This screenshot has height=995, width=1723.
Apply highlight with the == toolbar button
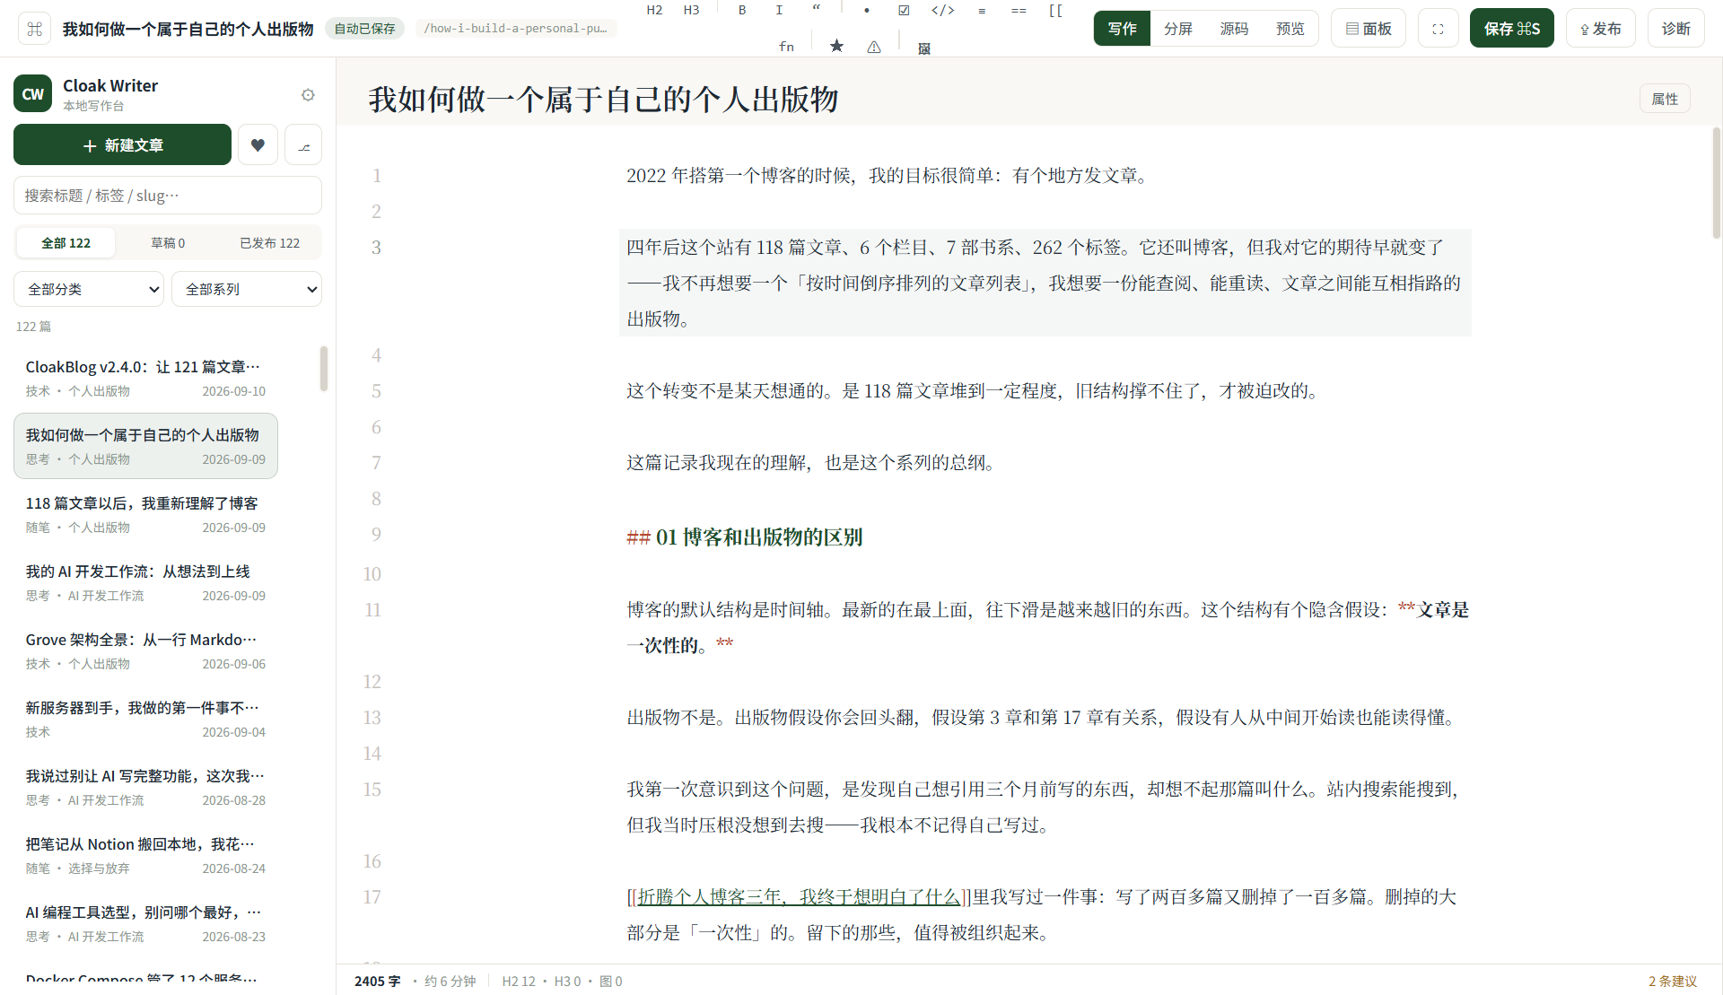pyautogui.click(x=1019, y=10)
